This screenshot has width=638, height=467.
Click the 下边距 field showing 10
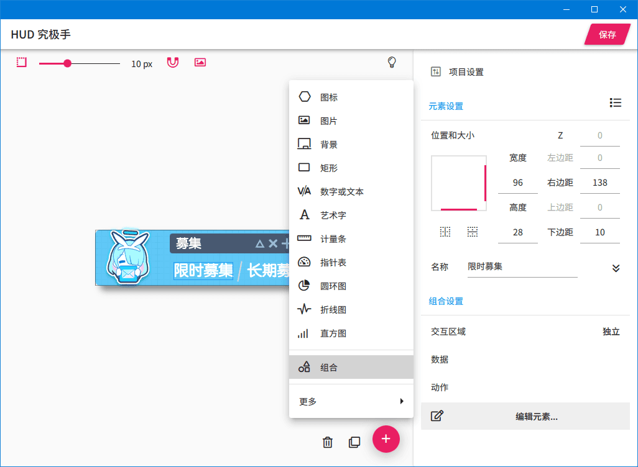click(x=599, y=232)
